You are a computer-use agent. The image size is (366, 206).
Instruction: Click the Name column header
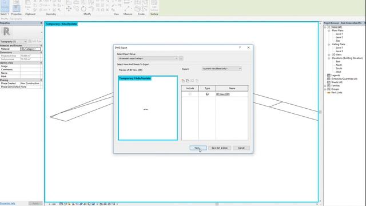232,88
